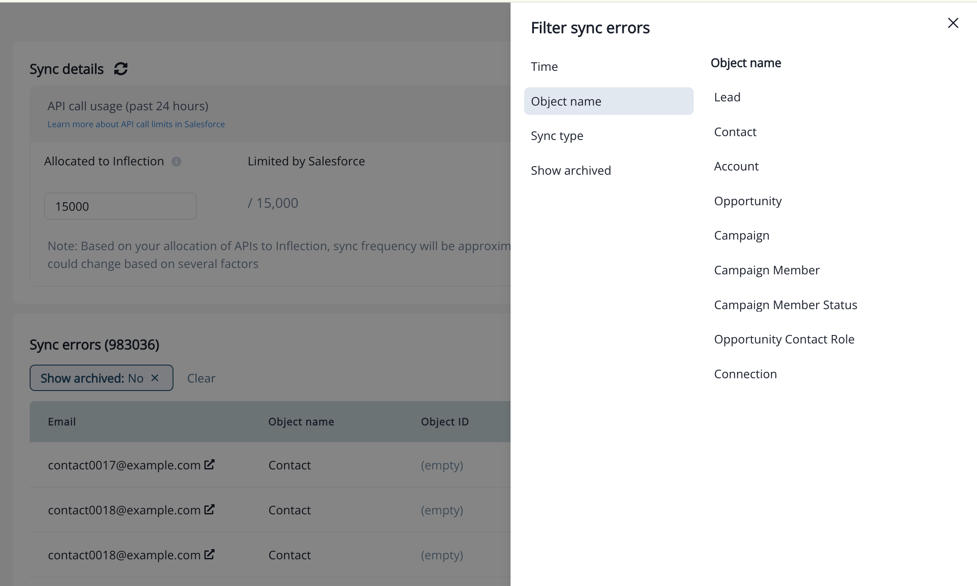Viewport: 977px width, 586px height.
Task: Select the Time filter category
Action: click(x=609, y=67)
